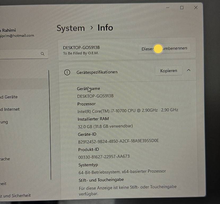Viewport: 220px width, 204px height.
Task: Click the Rahimi account name
Action: click(8, 30)
